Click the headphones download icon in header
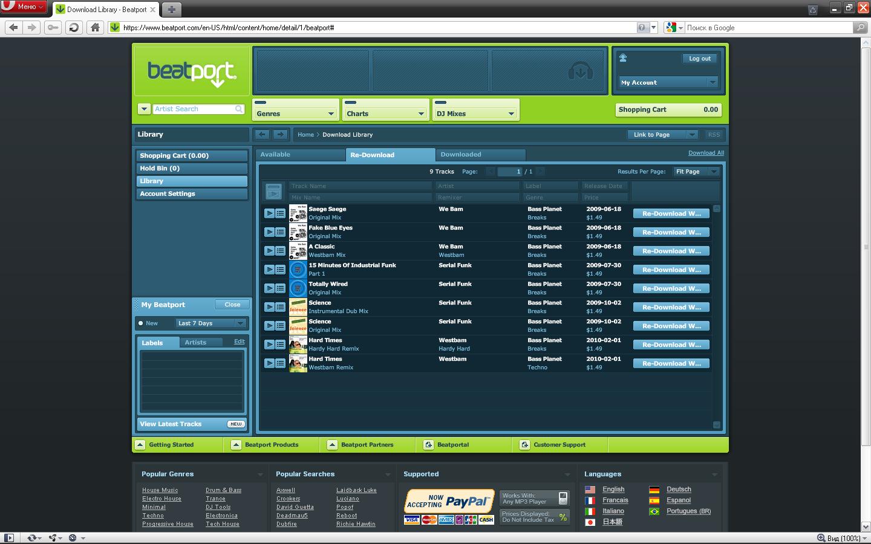 580,72
